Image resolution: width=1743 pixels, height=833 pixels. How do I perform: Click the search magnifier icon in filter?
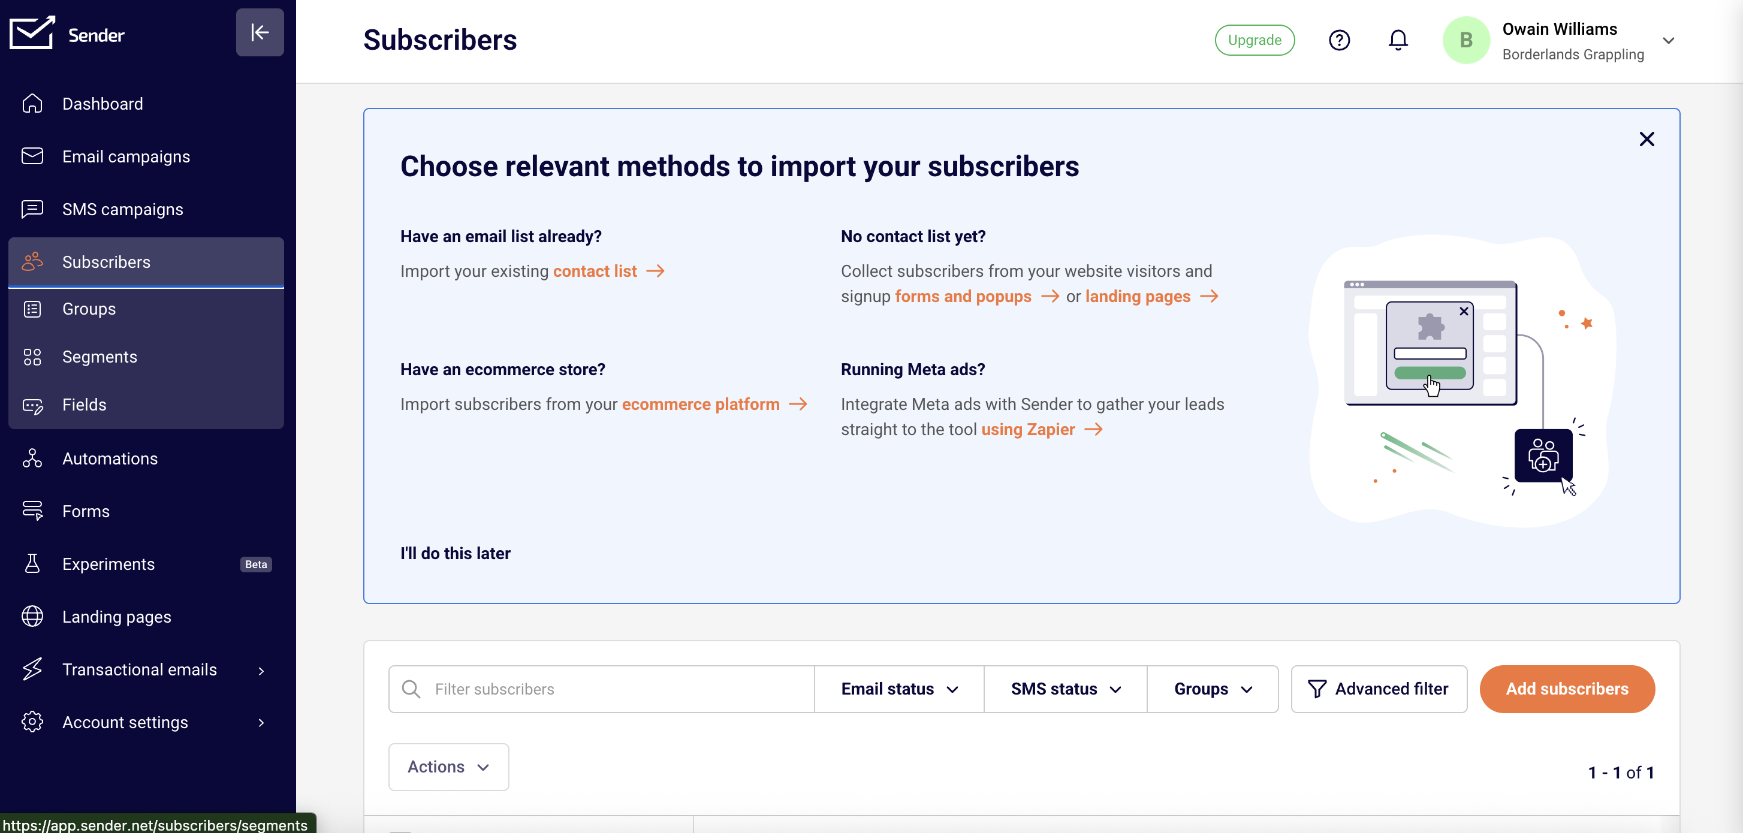click(x=411, y=689)
